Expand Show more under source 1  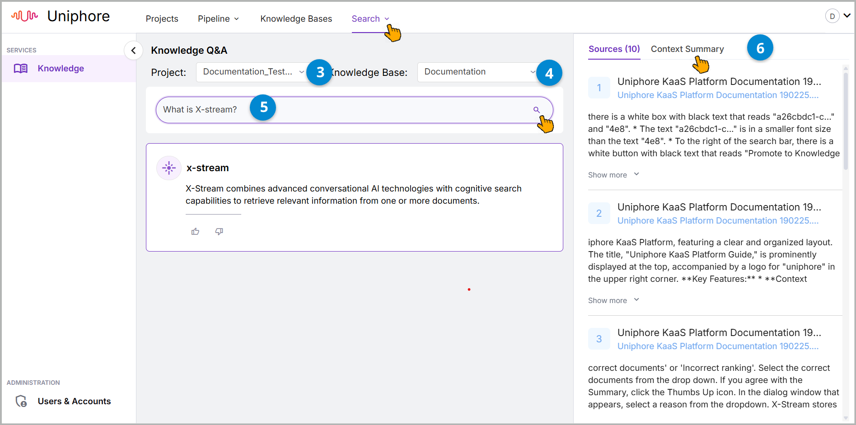(613, 175)
